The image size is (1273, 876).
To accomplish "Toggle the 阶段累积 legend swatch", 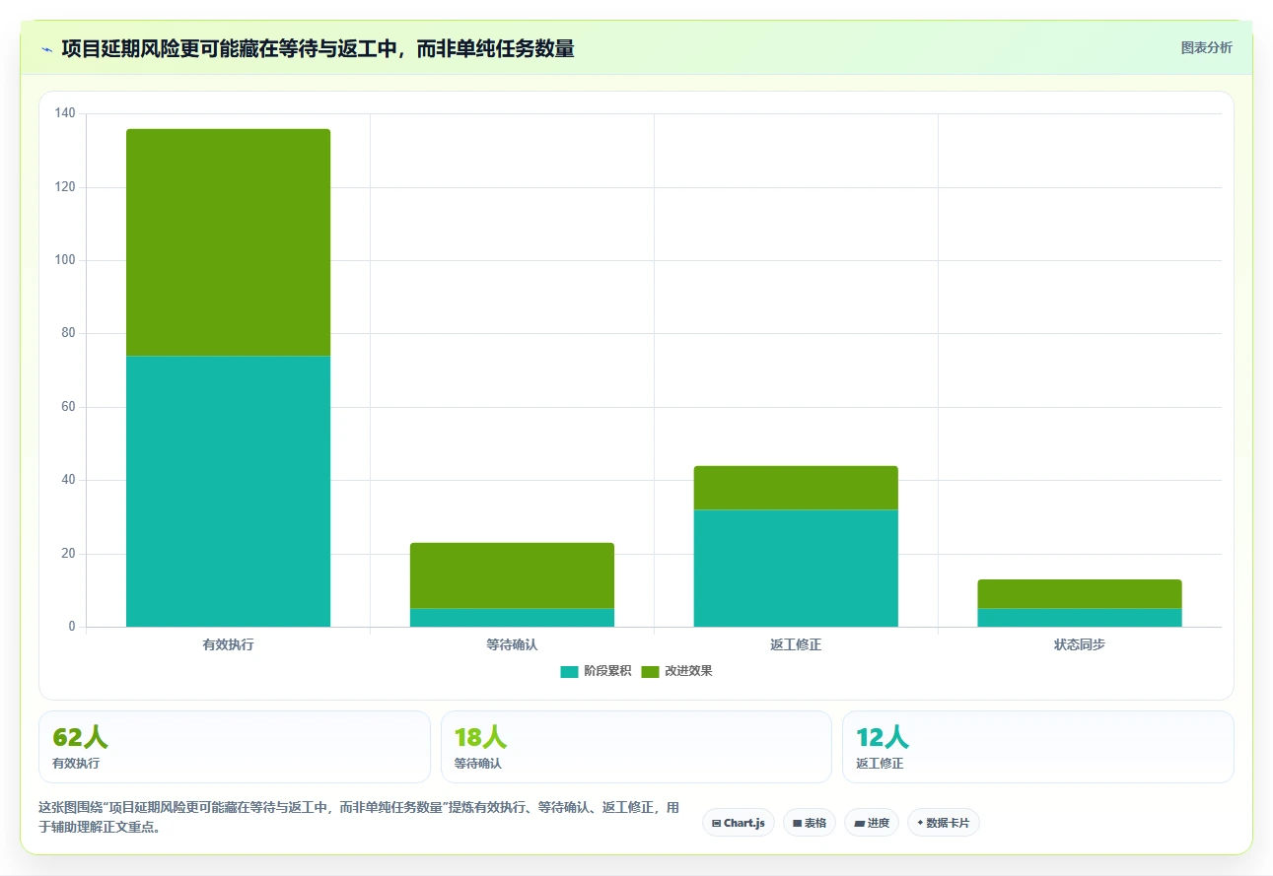I will tap(569, 671).
